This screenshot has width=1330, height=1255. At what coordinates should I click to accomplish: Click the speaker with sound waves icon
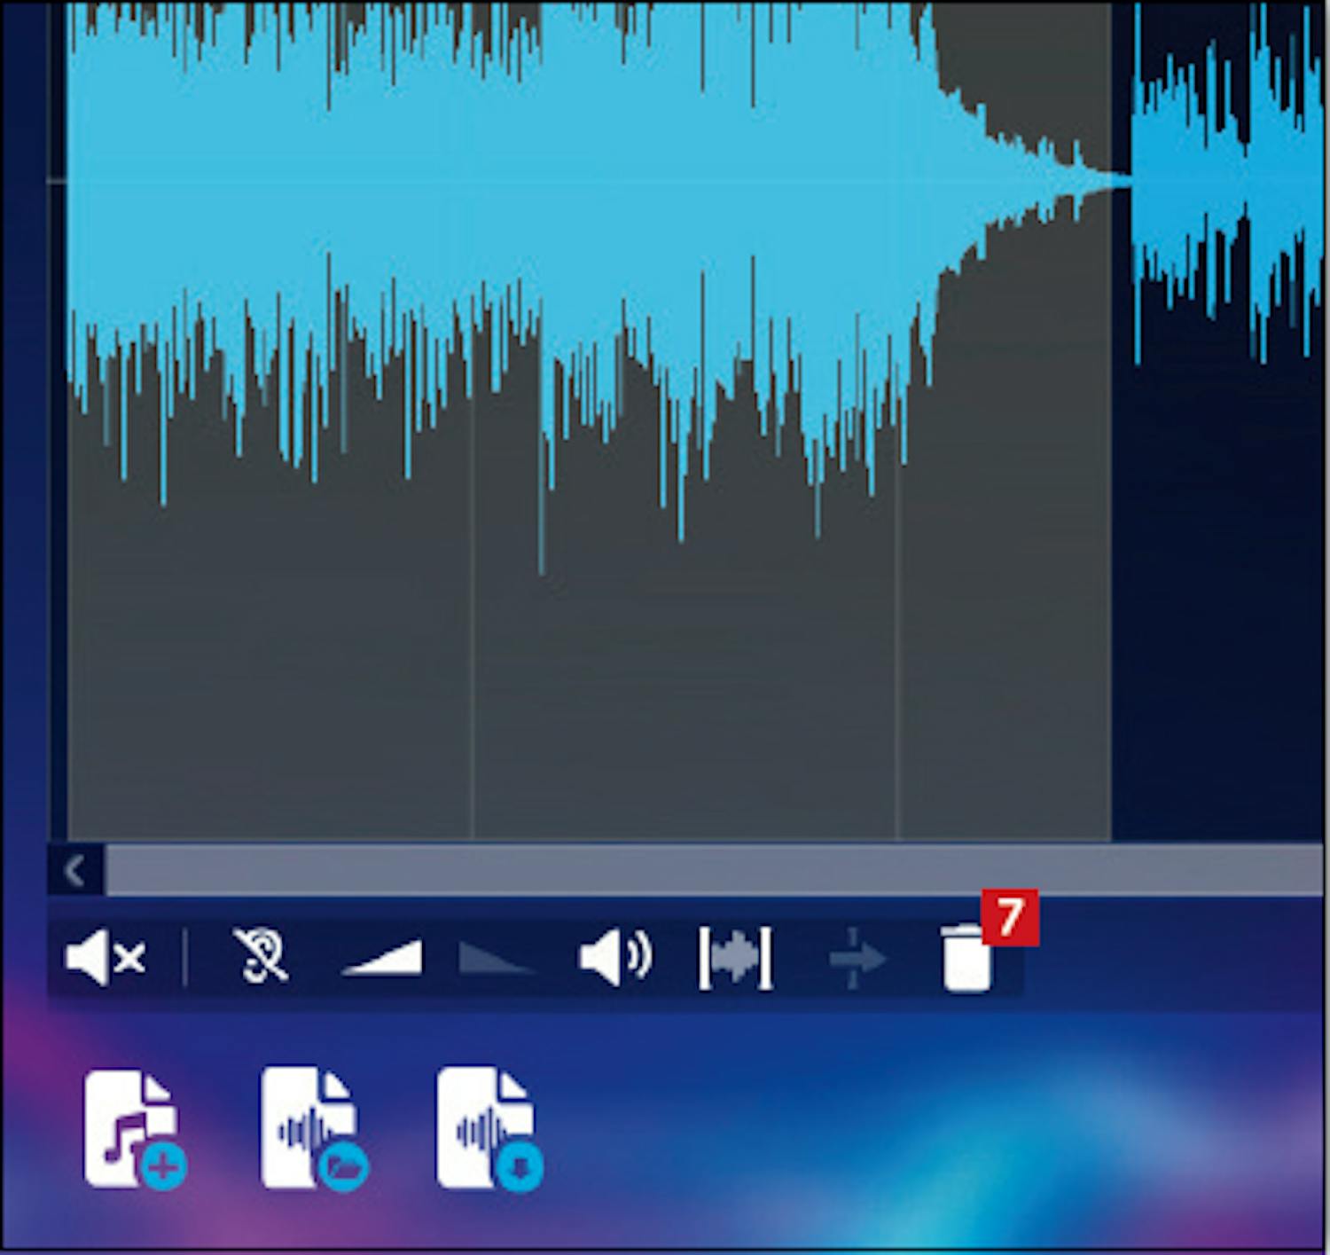pyautogui.click(x=615, y=958)
